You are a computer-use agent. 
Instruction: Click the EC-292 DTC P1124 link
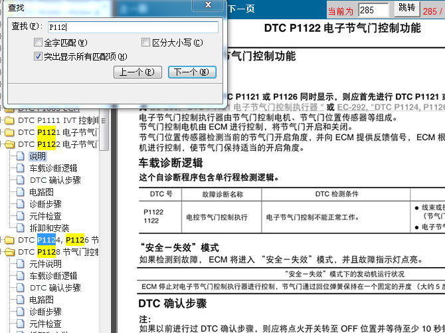[x=391, y=107]
